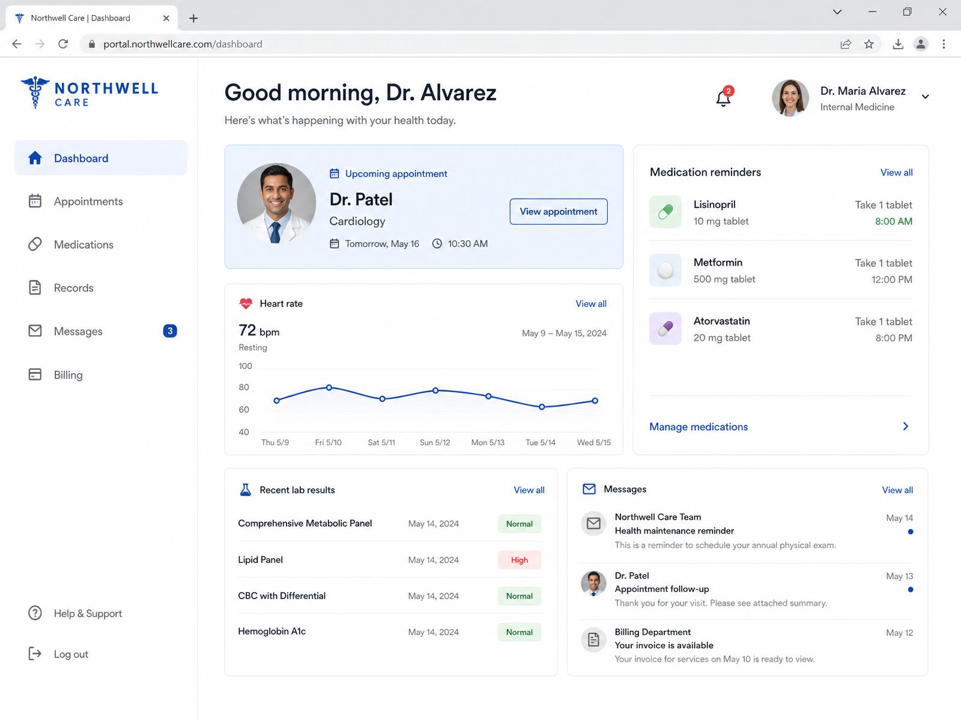The height and width of the screenshot is (721, 961).
Task: Click the Northwell Care Team mail icon
Action: click(x=593, y=523)
